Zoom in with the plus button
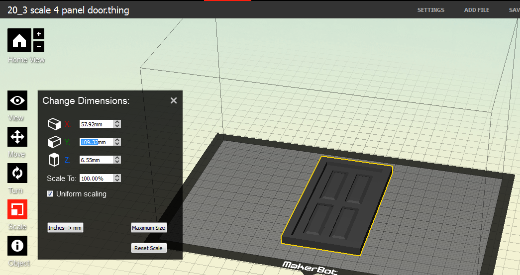Screen dimensions: 520x275 point(39,34)
